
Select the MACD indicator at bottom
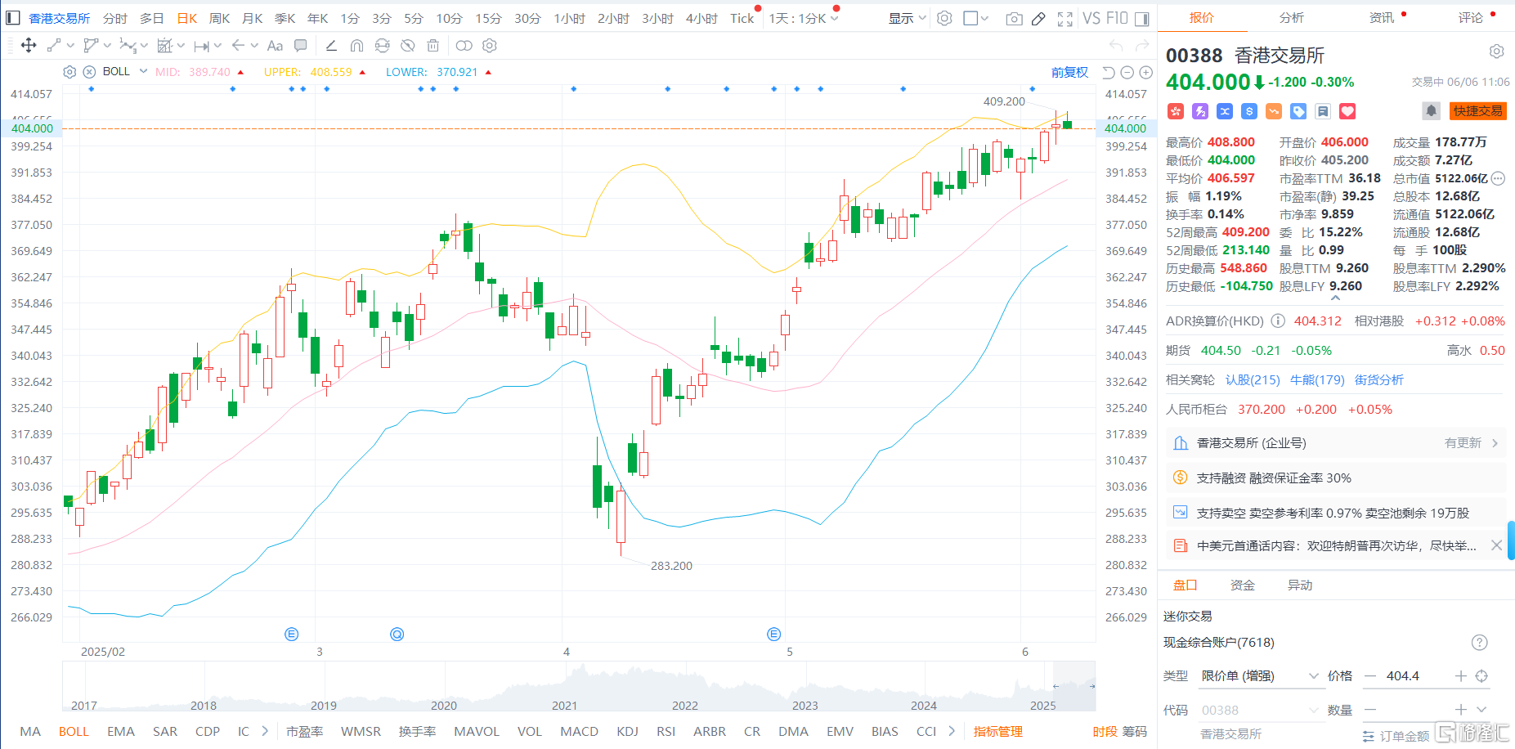point(579,731)
